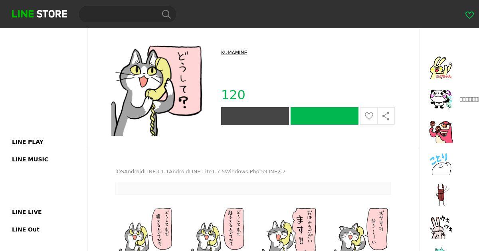Select LINE LIVE in the sidebar menu

click(x=27, y=212)
